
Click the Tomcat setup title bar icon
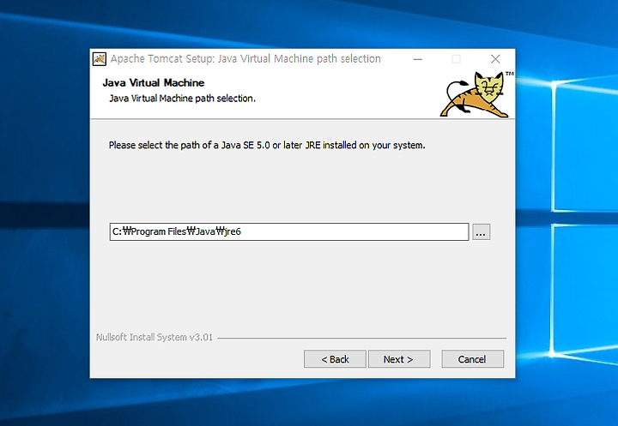tap(100, 59)
